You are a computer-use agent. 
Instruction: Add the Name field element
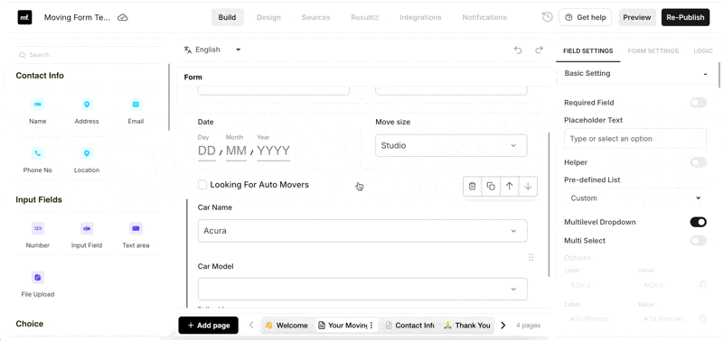tap(38, 111)
